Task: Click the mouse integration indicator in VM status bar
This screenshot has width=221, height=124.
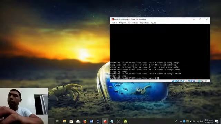Action: coord(196,81)
